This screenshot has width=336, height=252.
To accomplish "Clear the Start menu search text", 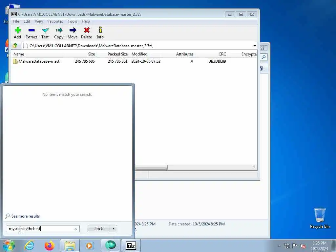I will point(75,229).
